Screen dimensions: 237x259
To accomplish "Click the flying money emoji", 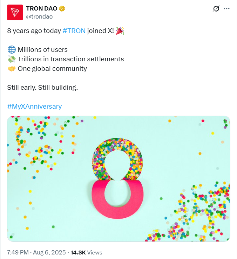I will [11, 59].
